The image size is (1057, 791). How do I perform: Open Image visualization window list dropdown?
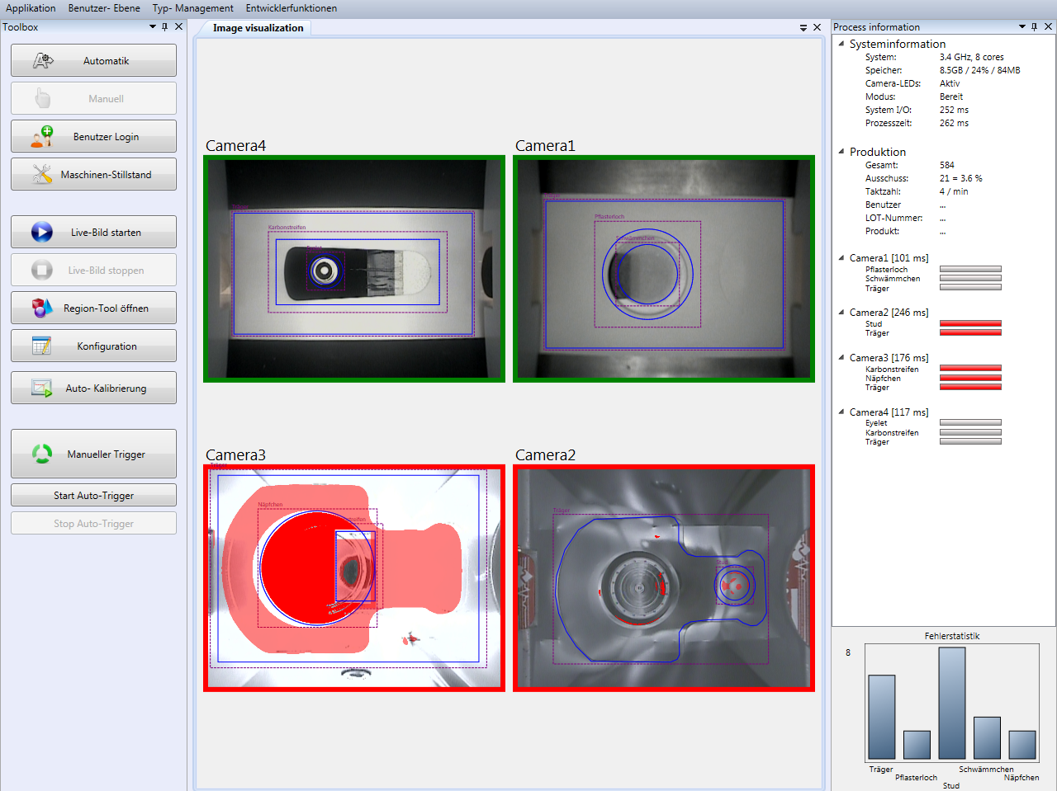pyautogui.click(x=803, y=27)
